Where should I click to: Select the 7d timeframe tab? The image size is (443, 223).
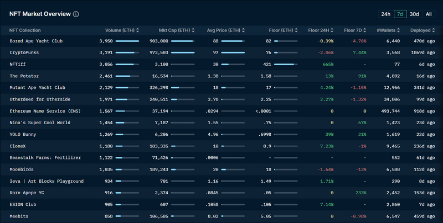click(400, 14)
